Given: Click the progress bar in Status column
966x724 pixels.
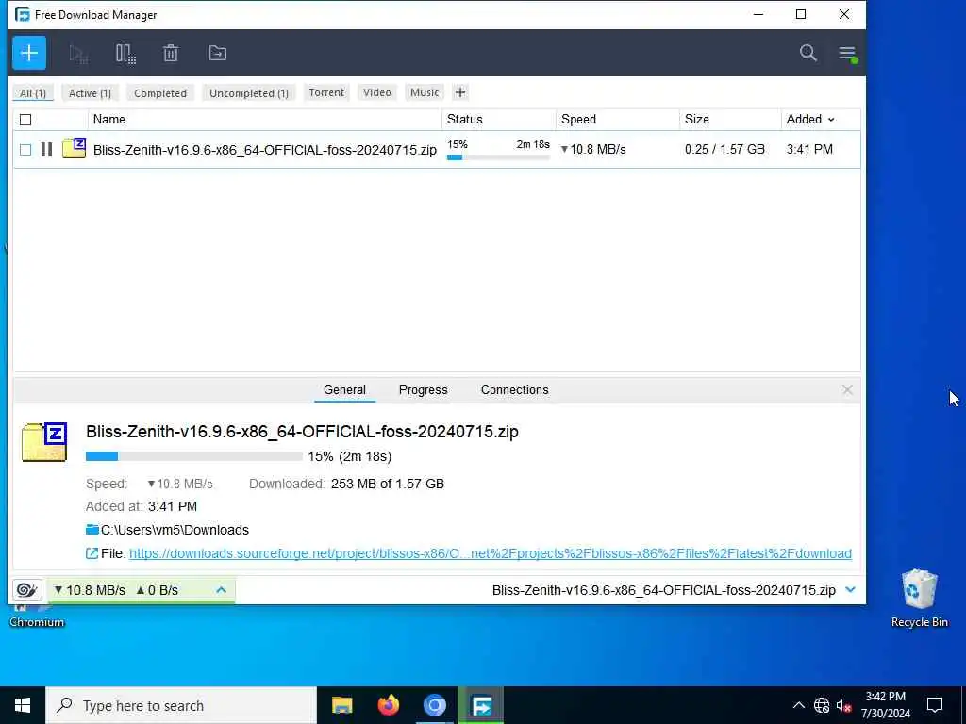Looking at the screenshot, I should (498, 157).
